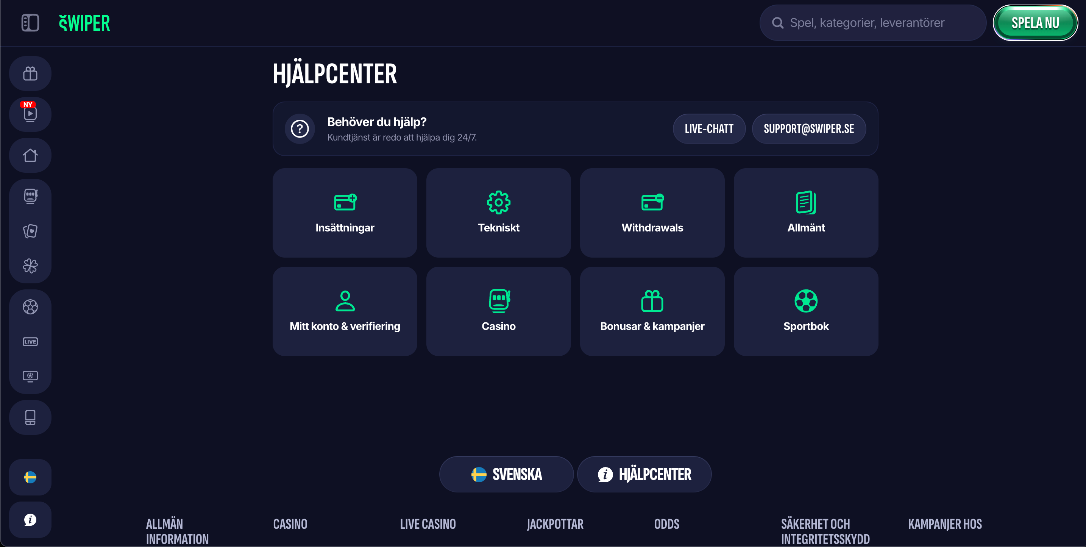Open the LIVE betting sidebar icon
The height and width of the screenshot is (547, 1086).
coord(30,342)
